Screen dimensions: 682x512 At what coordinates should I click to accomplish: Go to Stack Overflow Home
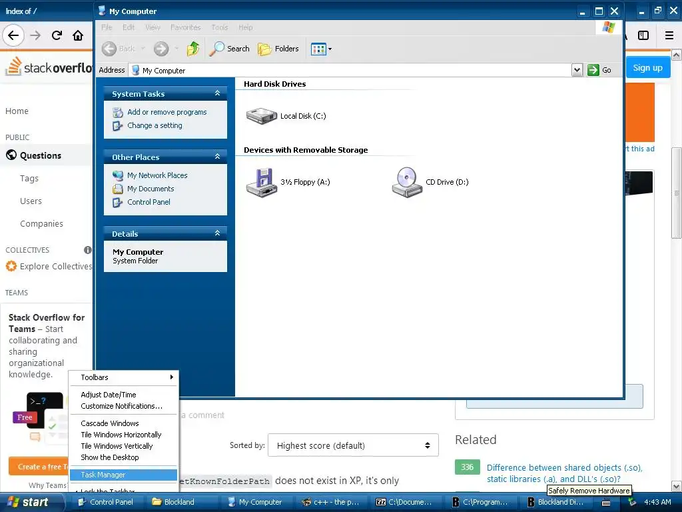pyautogui.click(x=17, y=111)
